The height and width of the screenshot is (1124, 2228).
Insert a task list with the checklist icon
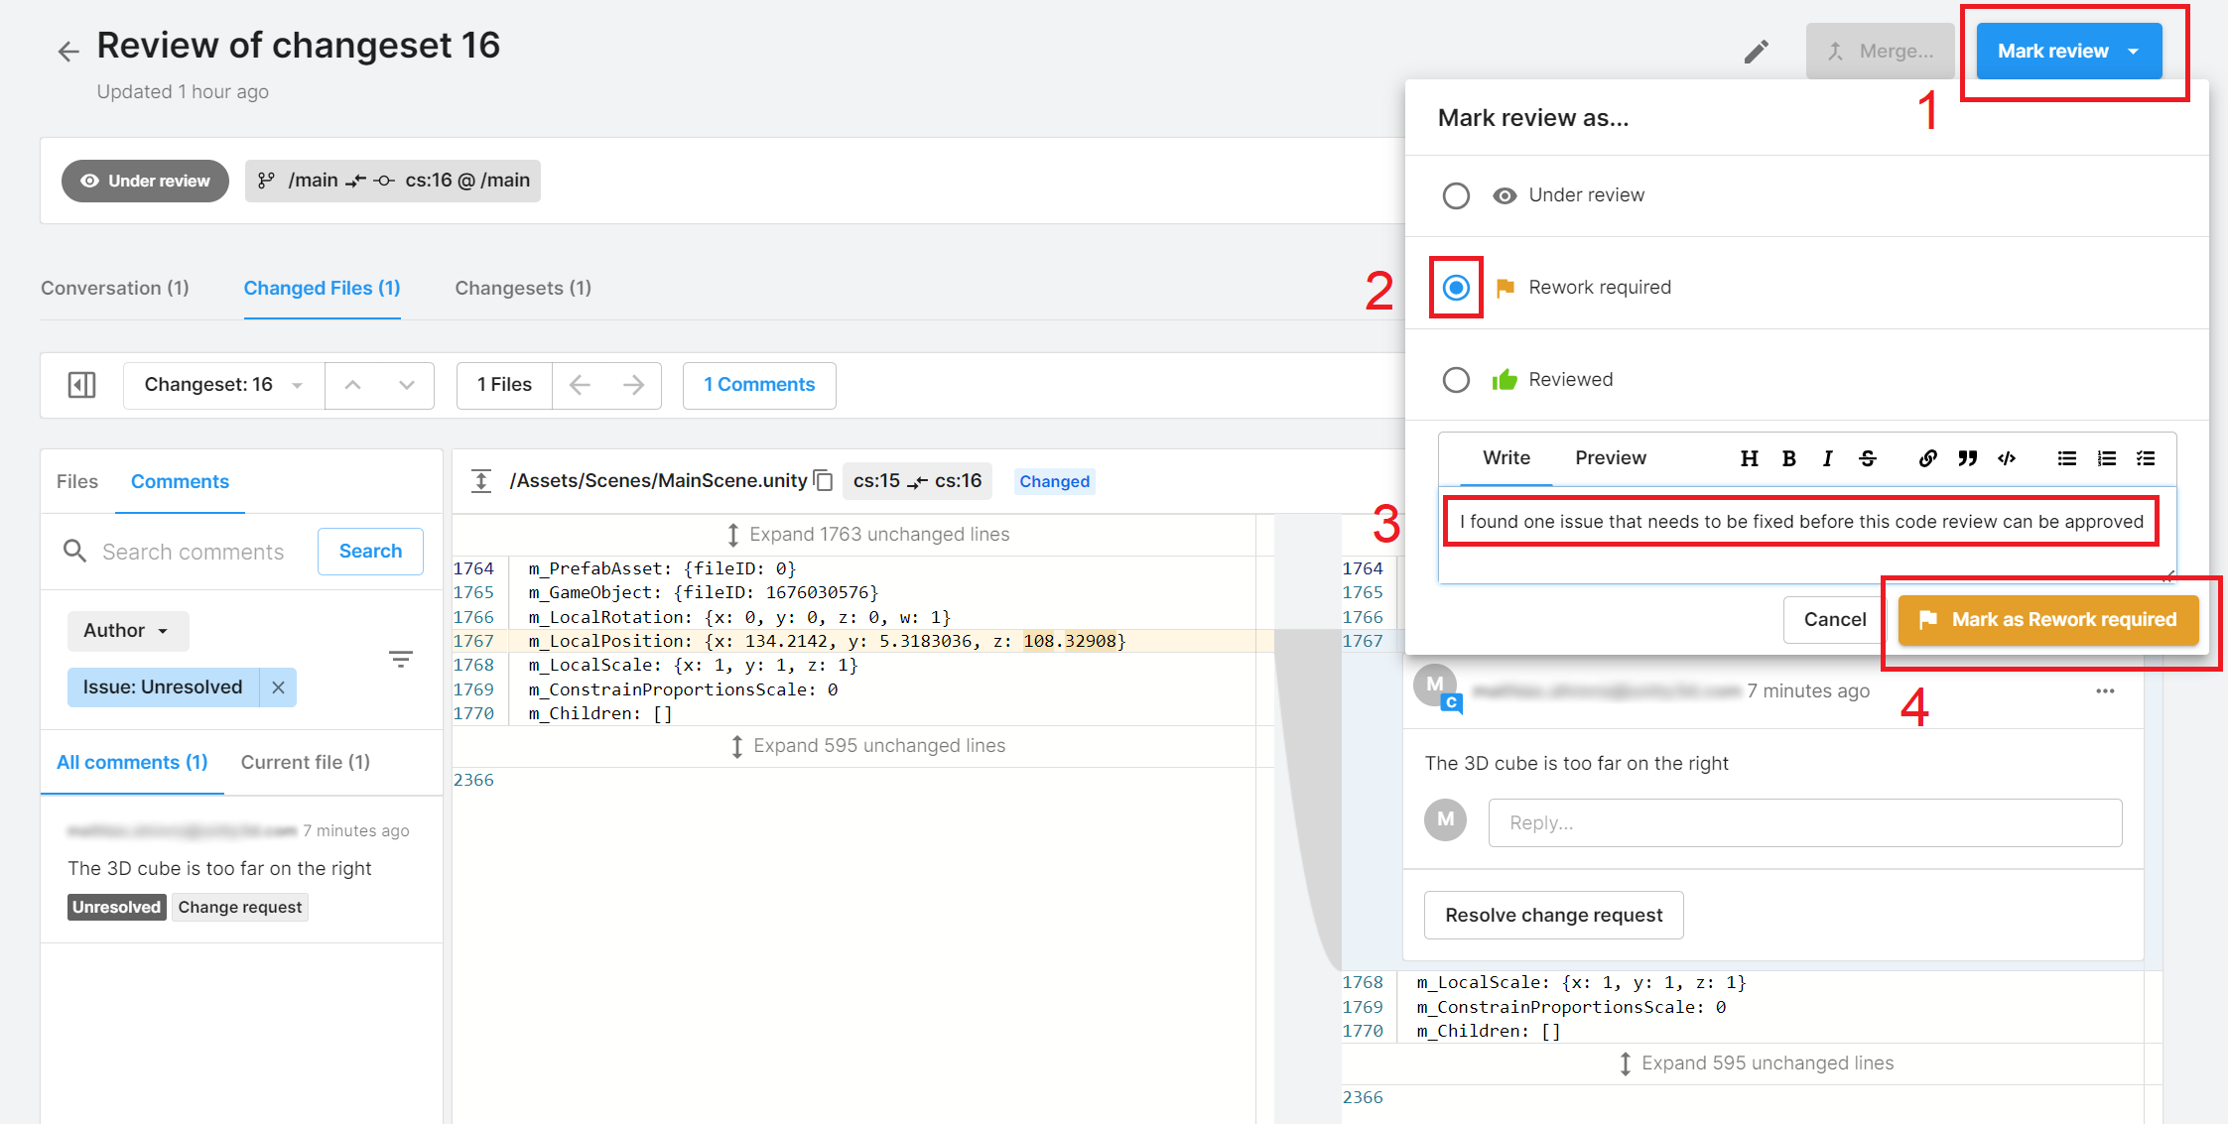pyautogui.click(x=2146, y=458)
